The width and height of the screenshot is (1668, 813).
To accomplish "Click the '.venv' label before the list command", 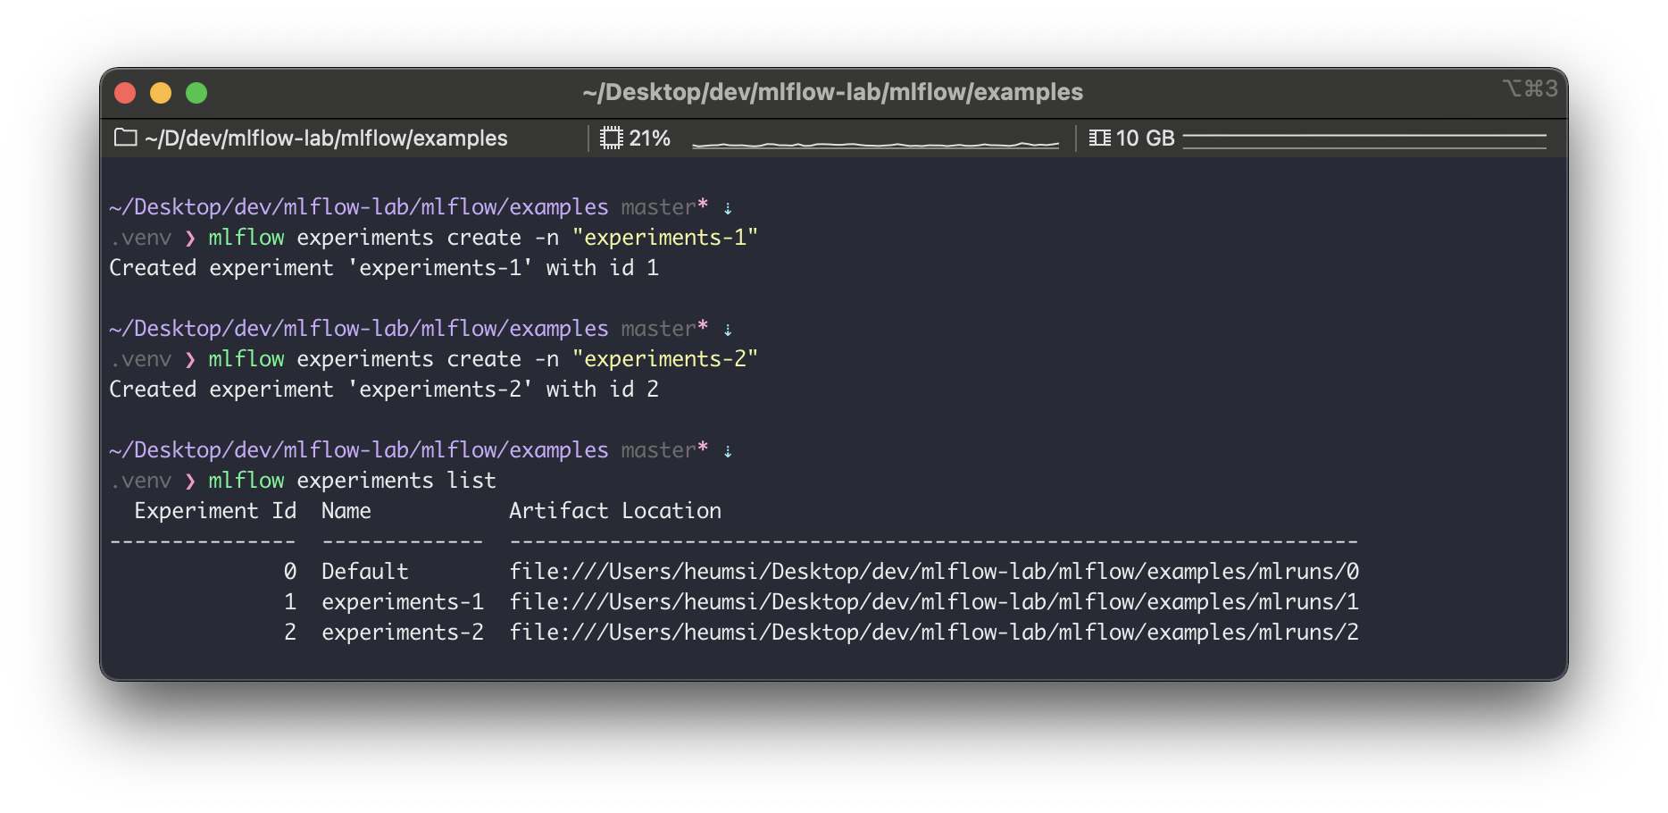I will point(140,481).
